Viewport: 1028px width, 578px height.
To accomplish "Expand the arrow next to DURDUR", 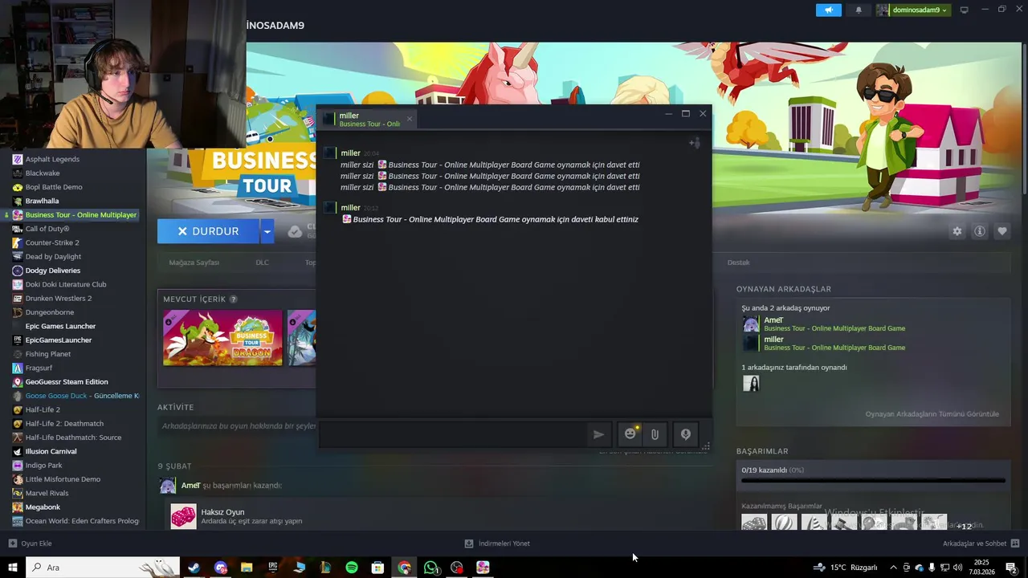I will (267, 231).
